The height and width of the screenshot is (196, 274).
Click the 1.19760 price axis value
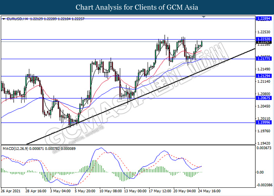(264, 131)
